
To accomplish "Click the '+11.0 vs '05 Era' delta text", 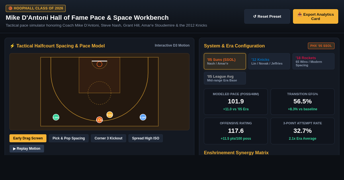I will tap(236, 109).
